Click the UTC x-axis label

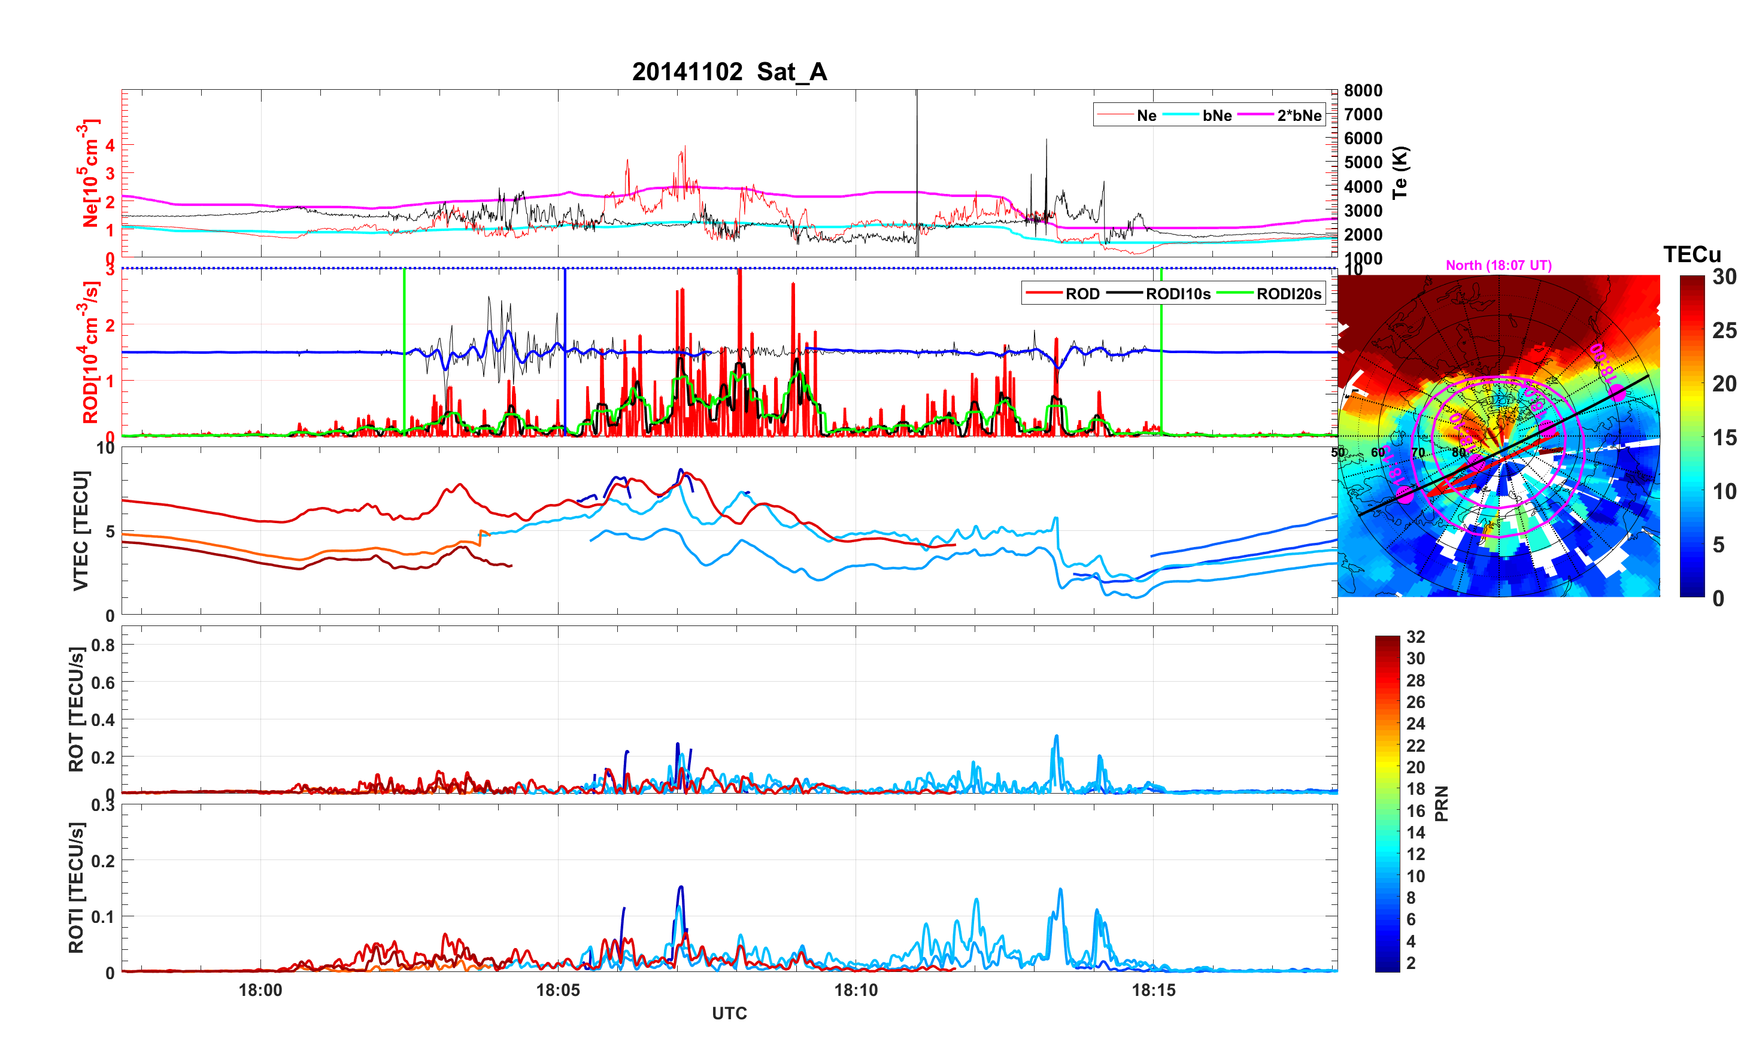[729, 1014]
